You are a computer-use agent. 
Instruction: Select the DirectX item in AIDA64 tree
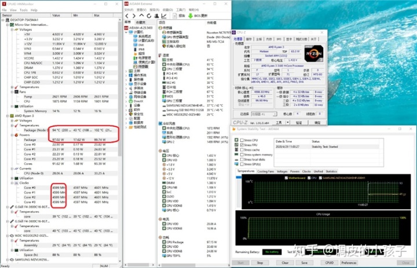click(x=138, y=101)
